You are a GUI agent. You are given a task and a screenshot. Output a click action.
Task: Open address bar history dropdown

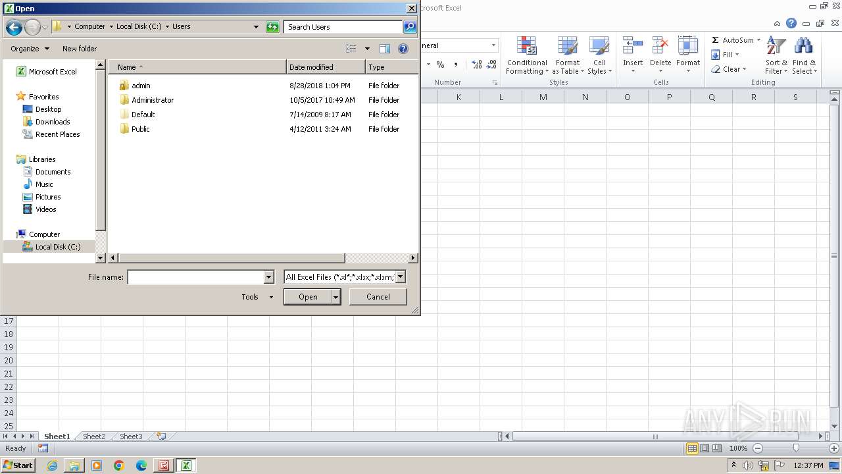click(x=256, y=27)
